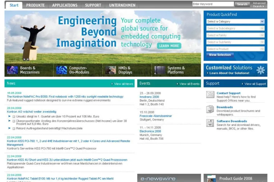Open Advanced Search link
Image resolution: width=274 pixels, height=182 pixels.
pos(259,5)
